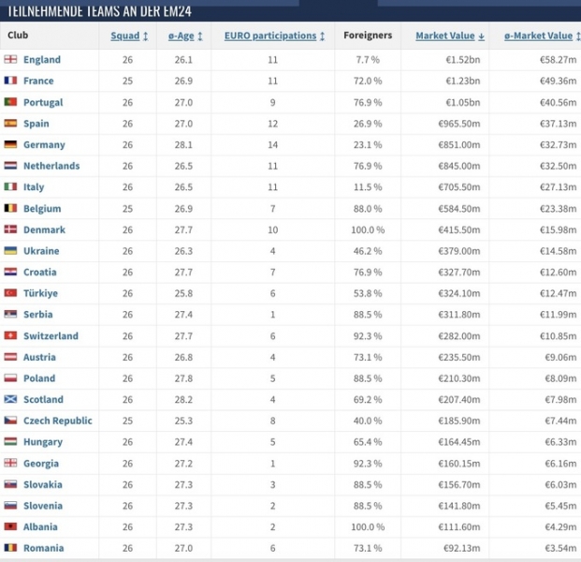Viewport: 581px width, 562px height.
Task: Open the Czech Republic team page
Action: click(58, 421)
